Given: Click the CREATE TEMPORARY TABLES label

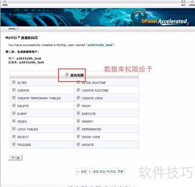Looking at the screenshot, I should click(39, 98).
